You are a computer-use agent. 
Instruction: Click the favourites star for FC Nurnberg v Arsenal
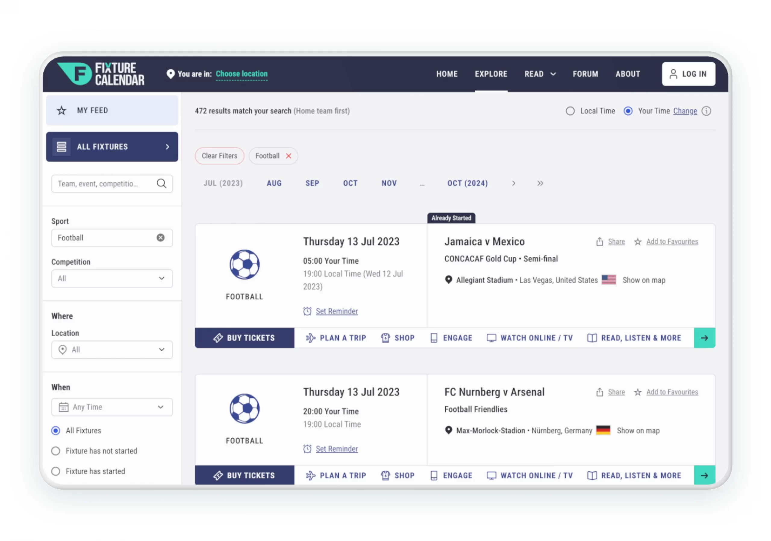(x=638, y=392)
